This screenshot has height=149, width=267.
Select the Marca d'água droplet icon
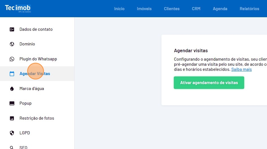[12, 89]
